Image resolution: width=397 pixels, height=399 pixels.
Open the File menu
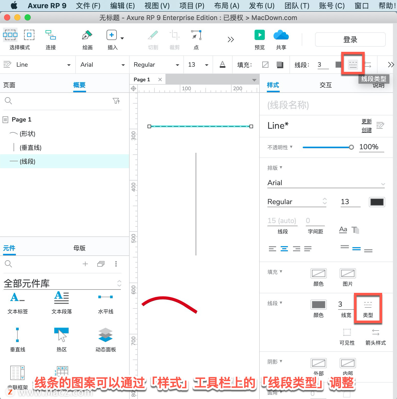[x=88, y=6]
